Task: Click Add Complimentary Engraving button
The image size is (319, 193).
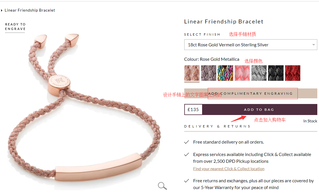Action: click(x=251, y=94)
